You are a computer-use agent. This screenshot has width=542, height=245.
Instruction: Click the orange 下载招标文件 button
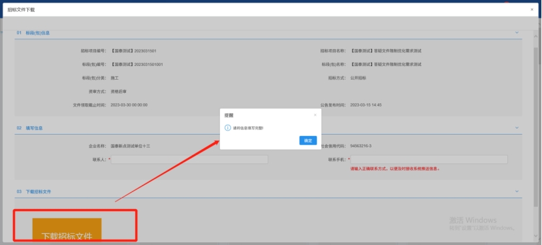tap(67, 230)
